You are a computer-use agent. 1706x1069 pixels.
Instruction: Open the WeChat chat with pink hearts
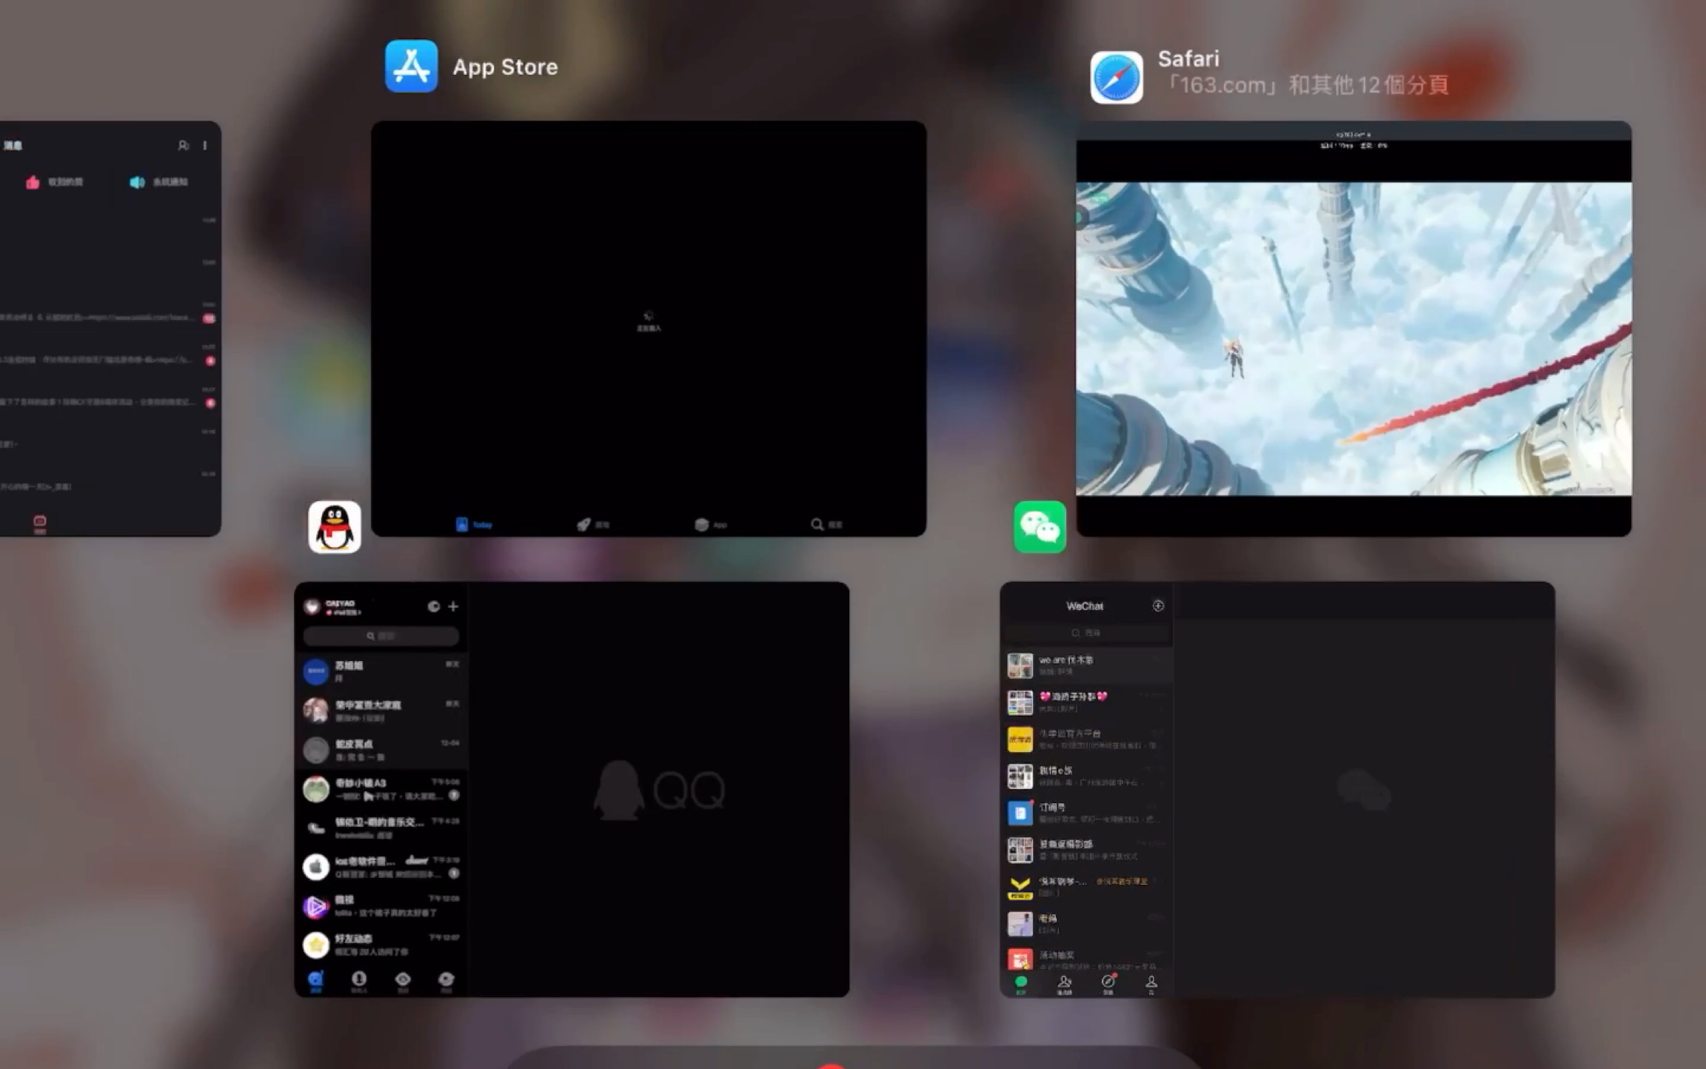click(1086, 702)
